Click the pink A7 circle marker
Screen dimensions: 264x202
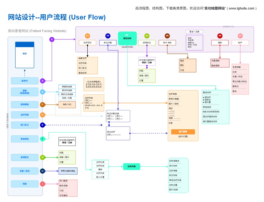point(240,36)
